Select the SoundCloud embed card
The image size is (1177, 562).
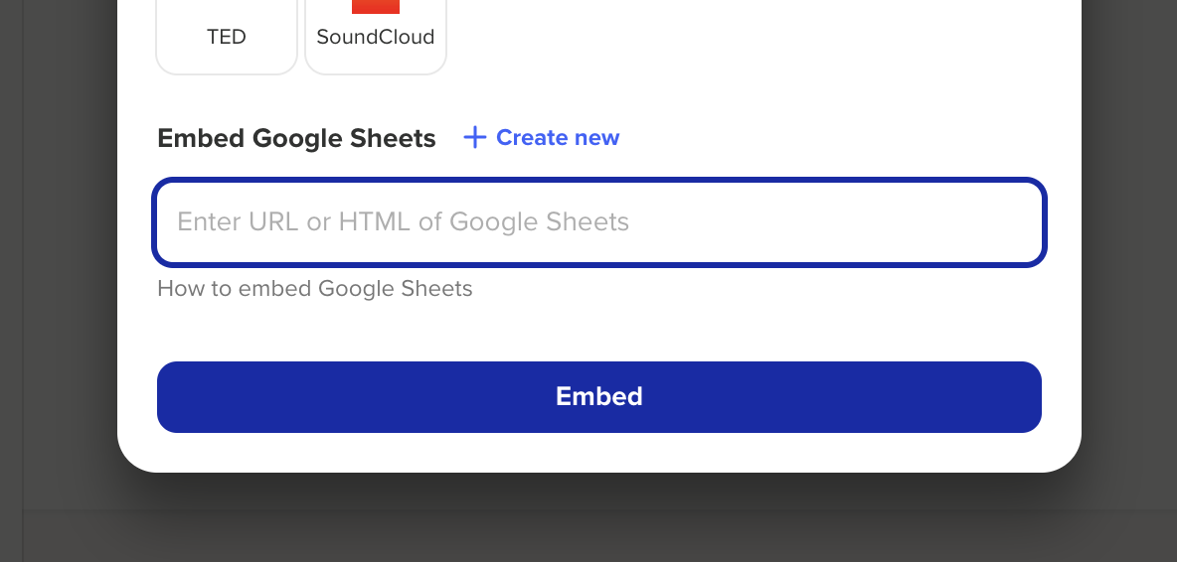tap(376, 35)
